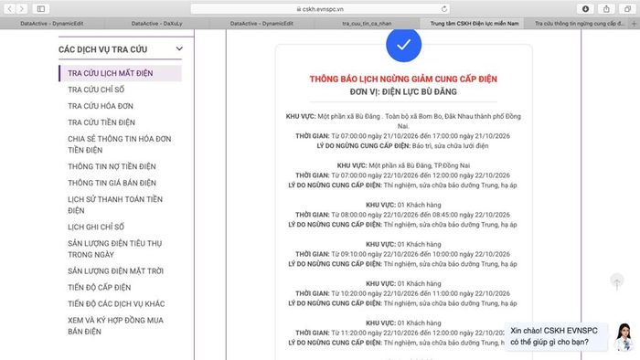Show all tabs overview icon
The width and height of the screenshot is (640, 360).
click(628, 8)
